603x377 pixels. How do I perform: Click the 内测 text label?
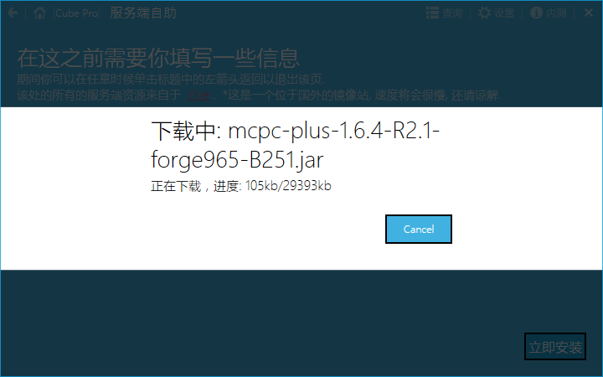click(x=556, y=13)
